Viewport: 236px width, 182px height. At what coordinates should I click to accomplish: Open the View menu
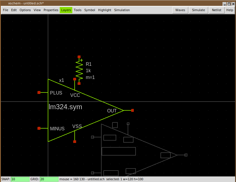tap(37, 10)
